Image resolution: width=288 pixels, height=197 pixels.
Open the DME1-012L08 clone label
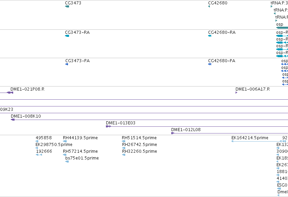tap(186, 130)
